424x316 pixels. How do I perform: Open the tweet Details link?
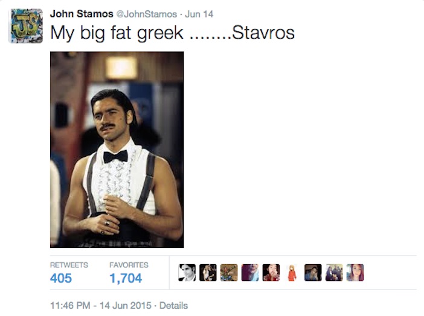pyautogui.click(x=173, y=306)
